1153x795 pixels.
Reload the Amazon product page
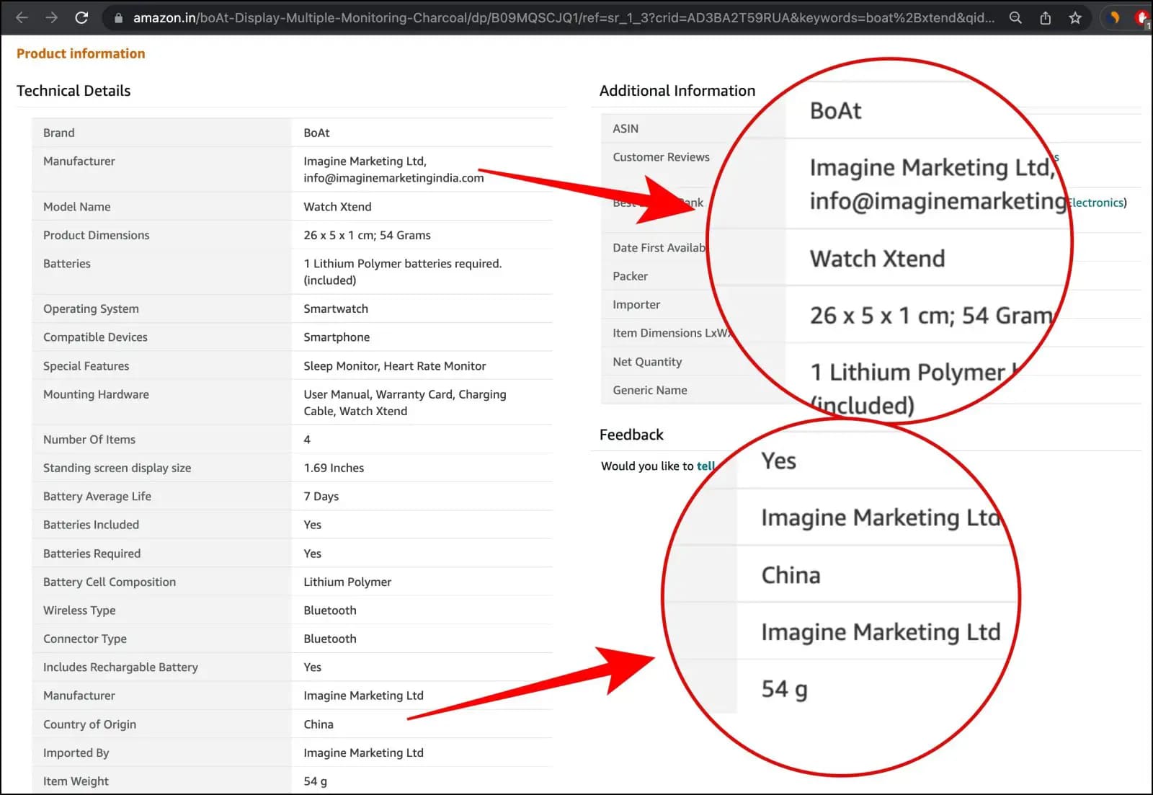coord(81,17)
